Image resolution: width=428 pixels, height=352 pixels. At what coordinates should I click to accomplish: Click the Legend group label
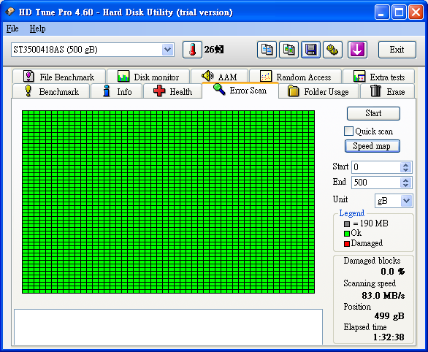click(x=351, y=213)
